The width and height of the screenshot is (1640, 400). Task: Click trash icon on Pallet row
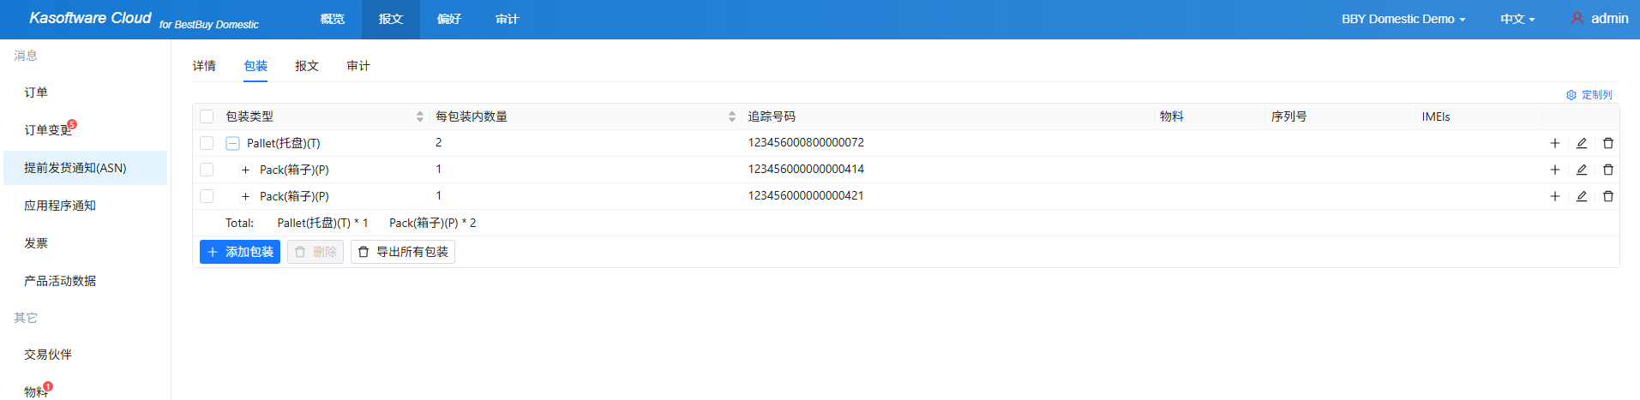pos(1607,143)
